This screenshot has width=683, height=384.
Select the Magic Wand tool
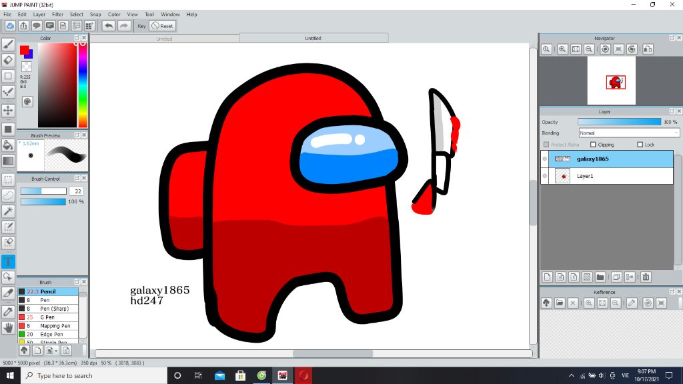point(8,211)
